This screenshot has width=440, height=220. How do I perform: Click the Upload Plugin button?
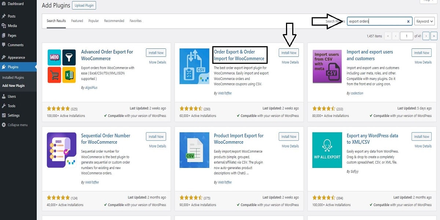coord(84,5)
